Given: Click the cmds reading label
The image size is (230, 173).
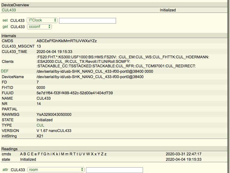Looking at the screenshot, I should (6, 154).
